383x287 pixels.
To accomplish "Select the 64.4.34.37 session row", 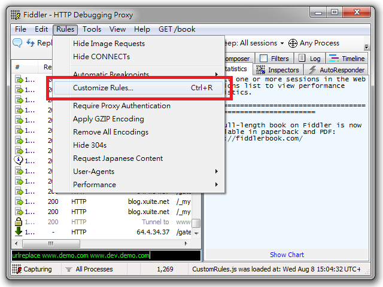I will [x=102, y=232].
